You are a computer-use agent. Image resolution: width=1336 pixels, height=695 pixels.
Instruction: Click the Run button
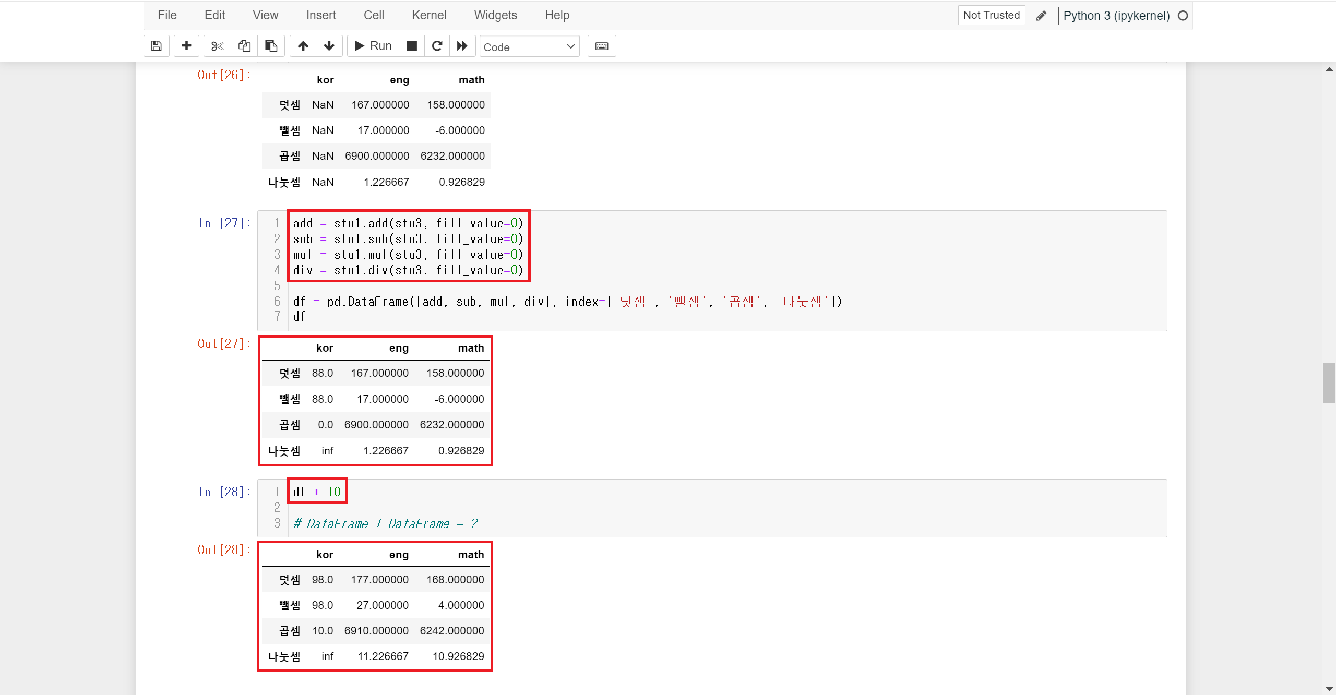tap(373, 46)
